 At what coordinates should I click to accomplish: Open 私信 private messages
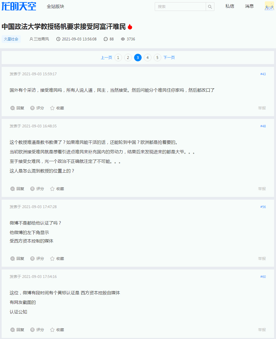230,6
